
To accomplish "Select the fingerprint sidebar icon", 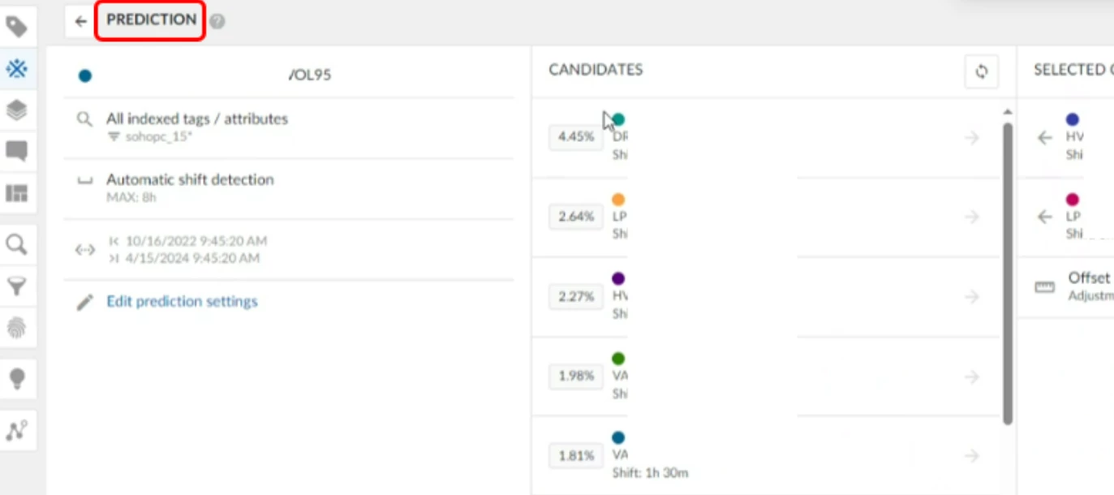I will coord(16,328).
